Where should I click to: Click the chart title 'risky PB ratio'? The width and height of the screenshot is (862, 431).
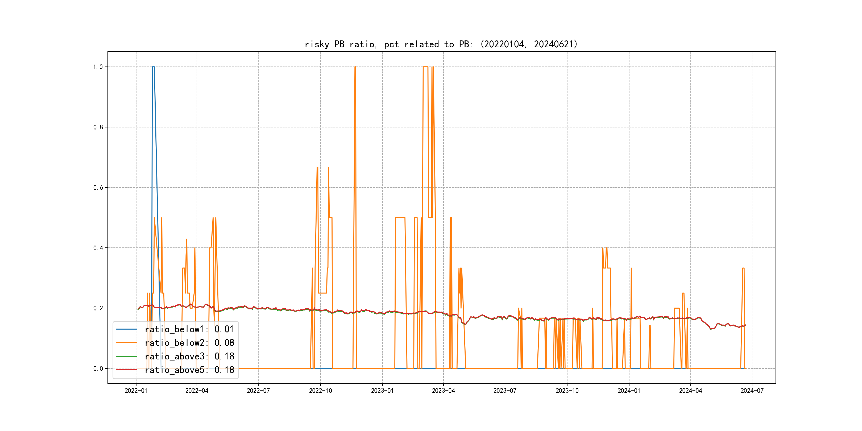(x=441, y=44)
